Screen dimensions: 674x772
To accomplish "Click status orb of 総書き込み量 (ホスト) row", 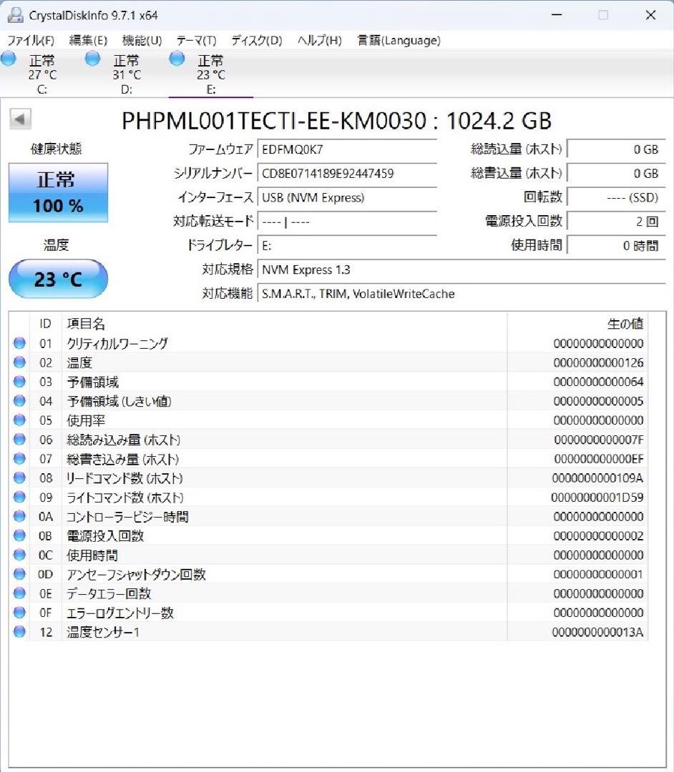I will pyautogui.click(x=20, y=458).
